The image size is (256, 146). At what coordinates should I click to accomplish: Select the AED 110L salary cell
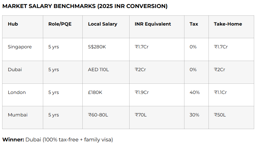click(98, 70)
